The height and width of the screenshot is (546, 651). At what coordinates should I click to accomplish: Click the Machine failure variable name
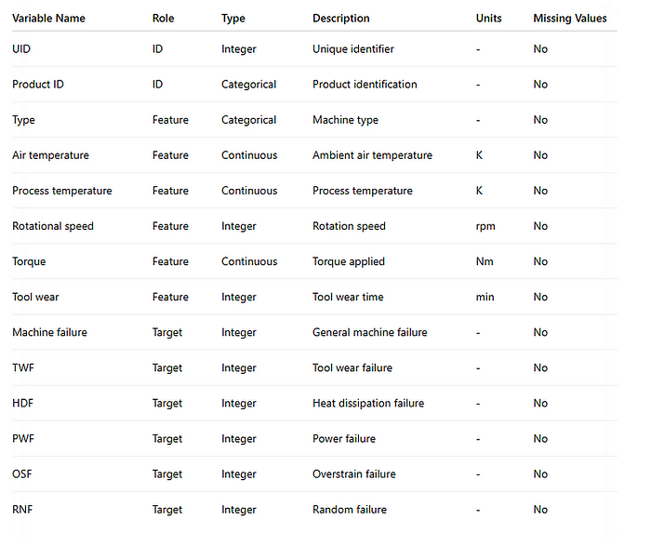click(x=49, y=332)
